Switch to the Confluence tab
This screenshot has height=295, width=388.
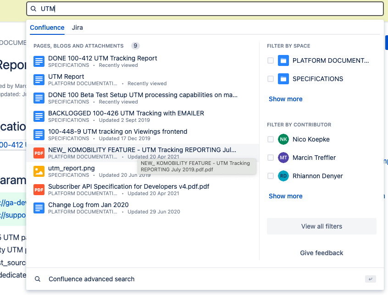(x=47, y=27)
